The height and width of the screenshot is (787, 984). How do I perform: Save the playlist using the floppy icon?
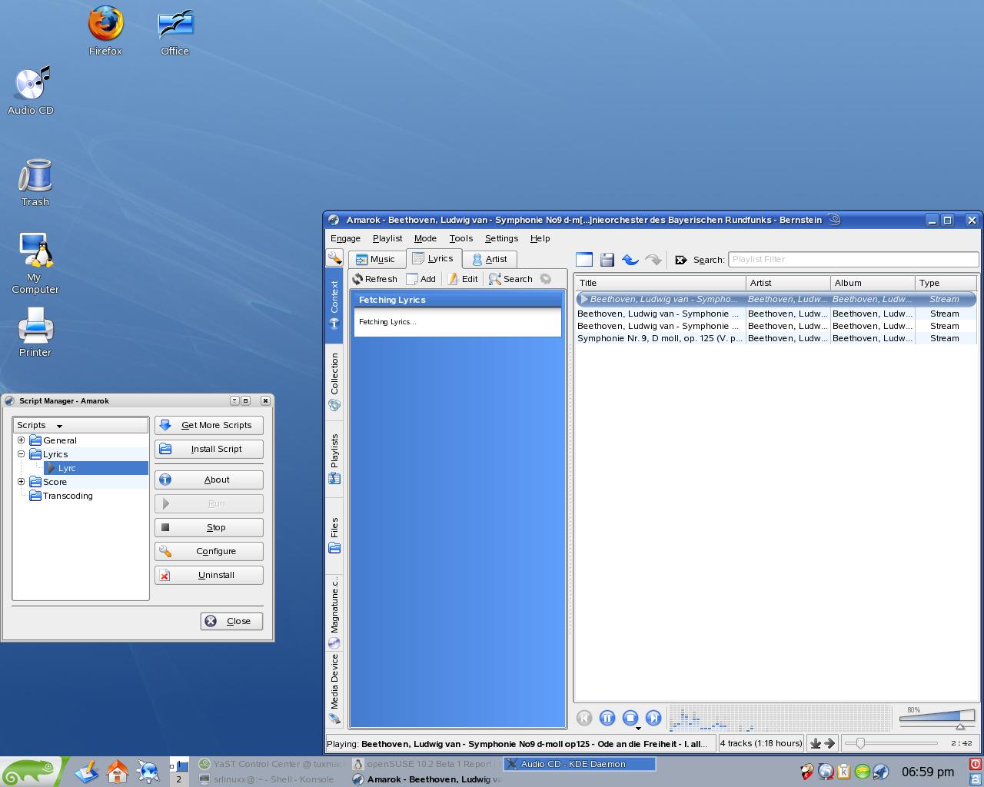607,260
